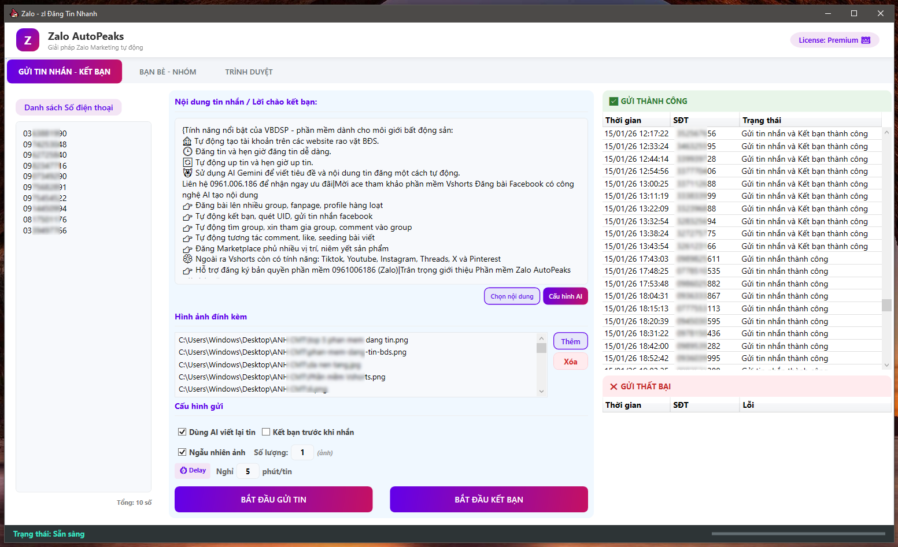
Task: Click the crown icon in License Premium badge
Action: coord(866,40)
